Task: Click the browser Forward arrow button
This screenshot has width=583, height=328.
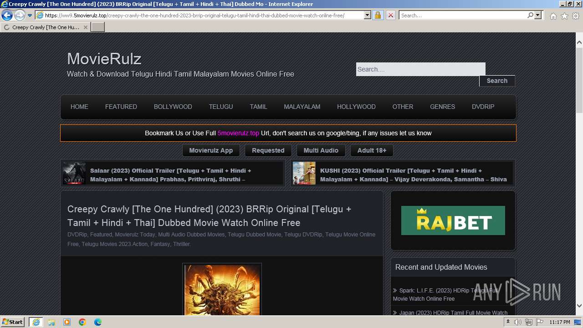Action: tap(20, 15)
